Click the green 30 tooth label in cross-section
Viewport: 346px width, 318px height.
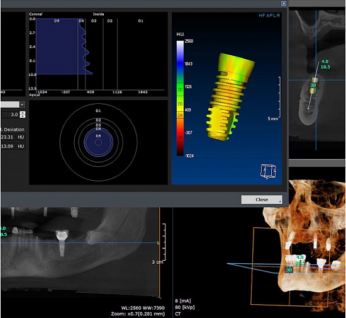[313, 85]
